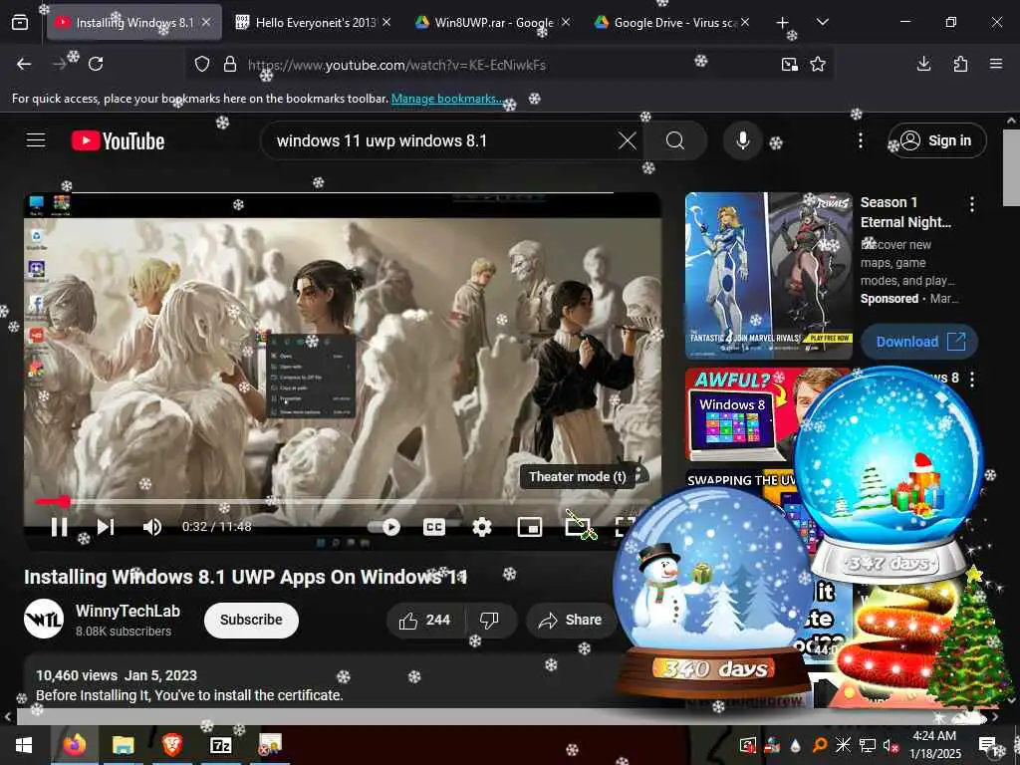Switch to theater mode

[x=578, y=527]
